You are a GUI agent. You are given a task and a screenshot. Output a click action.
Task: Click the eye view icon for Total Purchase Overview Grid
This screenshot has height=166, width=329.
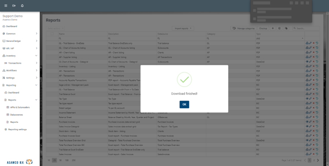(x=307, y=140)
